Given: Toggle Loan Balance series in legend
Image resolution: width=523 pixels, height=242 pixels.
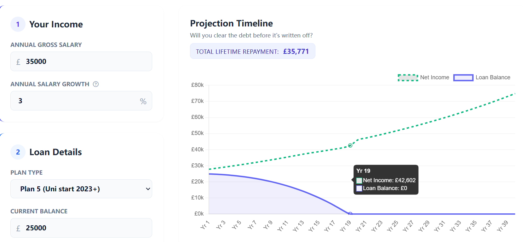Looking at the screenshot, I should (493, 77).
